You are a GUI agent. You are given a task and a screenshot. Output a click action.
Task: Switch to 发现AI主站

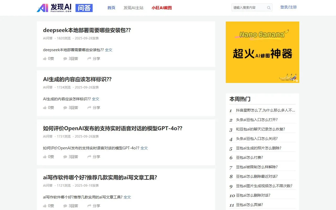(x=134, y=8)
